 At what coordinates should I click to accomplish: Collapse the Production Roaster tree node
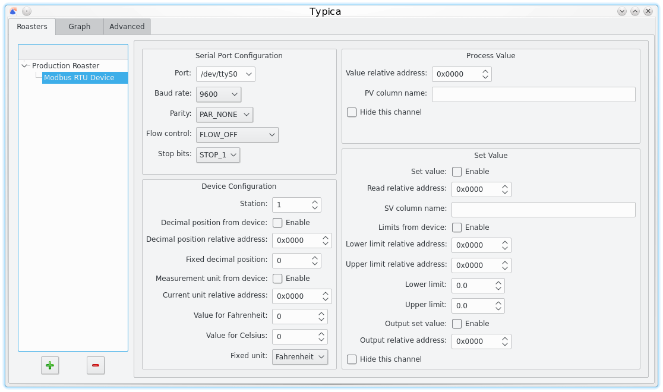click(24, 66)
